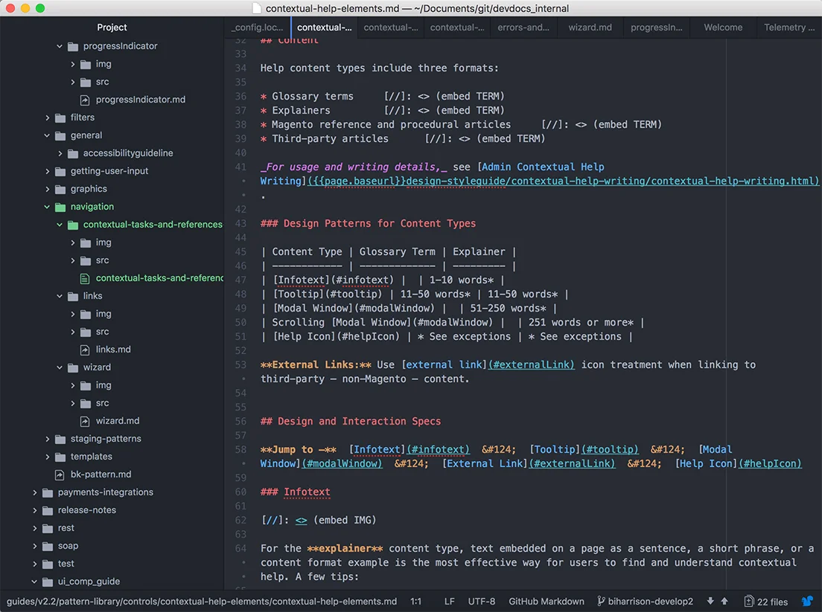The height and width of the screenshot is (612, 822).
Task: Expand the test folder chevron
Action: point(34,564)
